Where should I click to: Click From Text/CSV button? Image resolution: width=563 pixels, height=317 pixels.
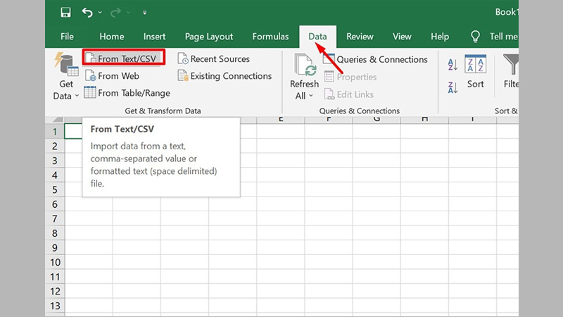click(124, 58)
